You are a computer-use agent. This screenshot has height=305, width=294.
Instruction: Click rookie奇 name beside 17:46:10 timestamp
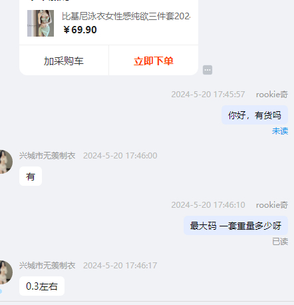272,205
